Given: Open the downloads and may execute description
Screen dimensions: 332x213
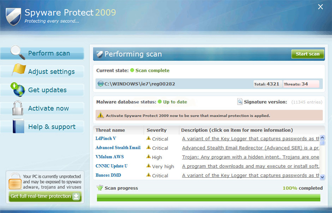Looking at the screenshot, I should [251, 166].
